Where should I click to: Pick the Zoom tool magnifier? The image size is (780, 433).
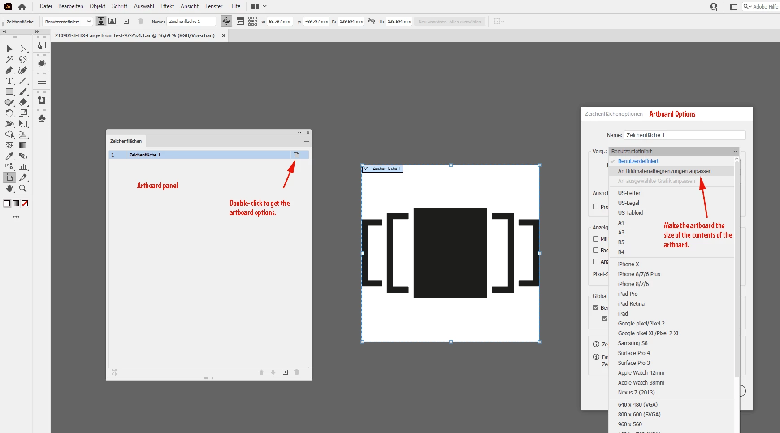(x=23, y=188)
